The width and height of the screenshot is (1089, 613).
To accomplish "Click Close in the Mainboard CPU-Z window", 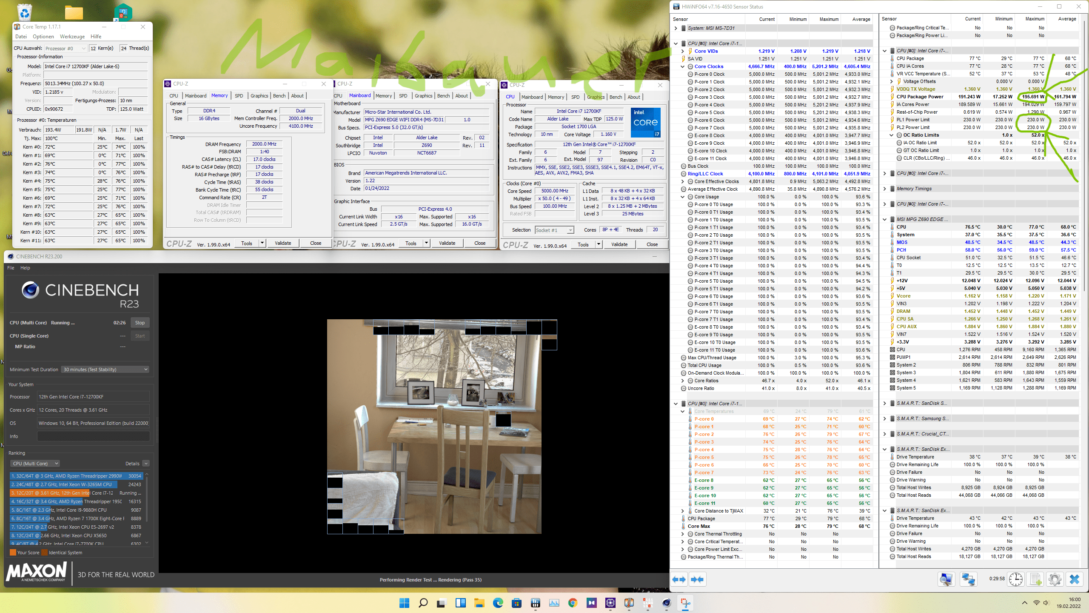I will click(x=480, y=243).
